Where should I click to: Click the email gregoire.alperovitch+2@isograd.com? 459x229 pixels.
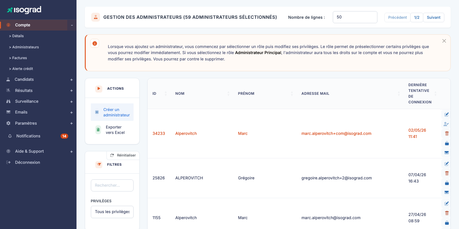(337, 178)
